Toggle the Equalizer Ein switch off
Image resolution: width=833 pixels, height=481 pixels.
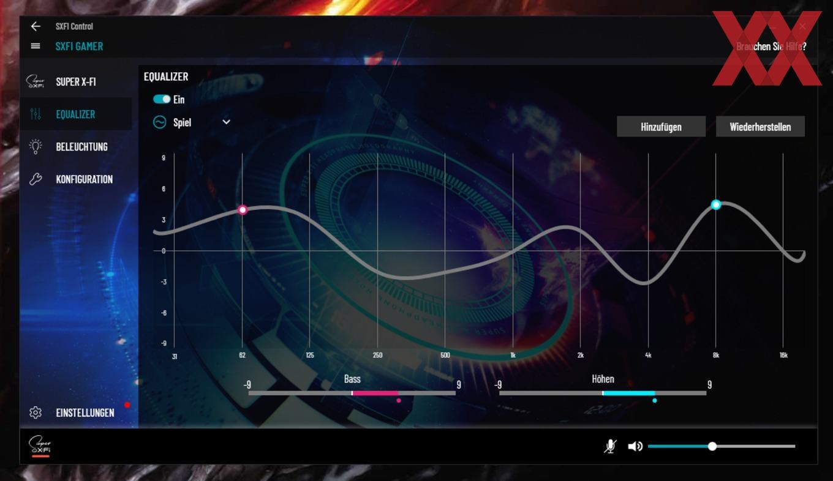pyautogui.click(x=162, y=99)
